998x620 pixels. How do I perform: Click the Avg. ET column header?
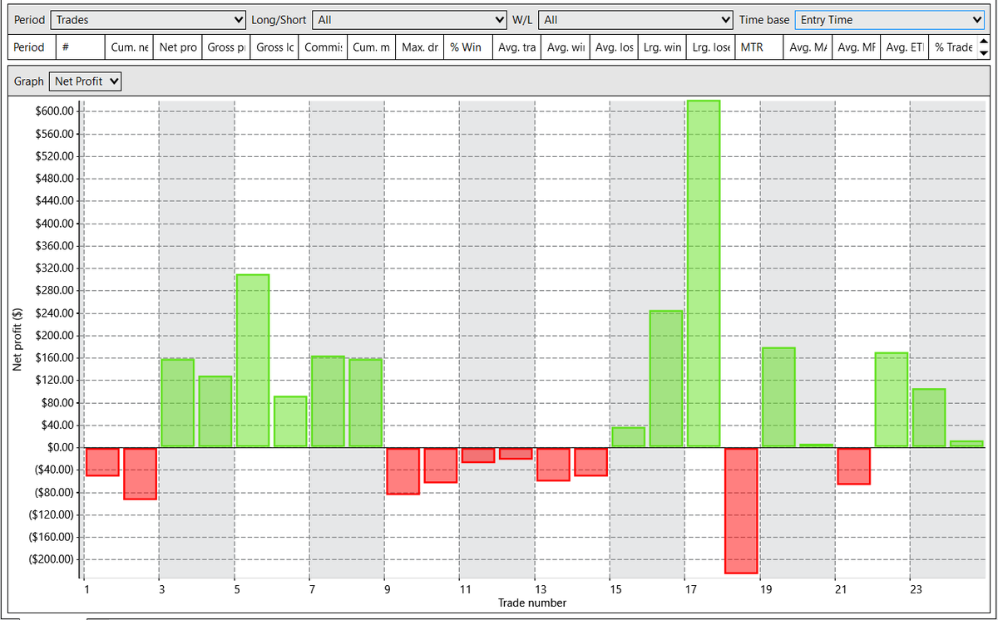pos(904,47)
